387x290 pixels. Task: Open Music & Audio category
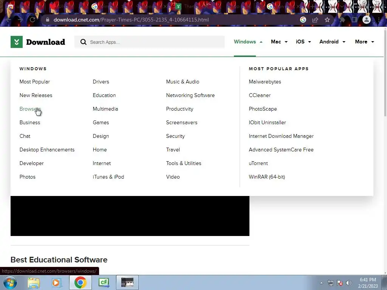[x=183, y=82]
